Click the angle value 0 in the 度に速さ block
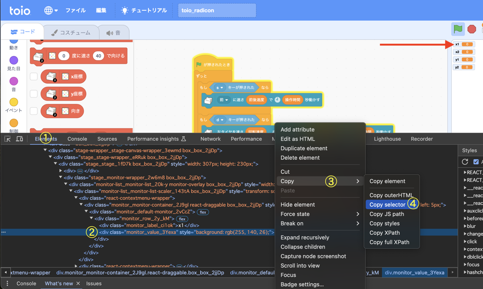483x289 pixels. 64,55
